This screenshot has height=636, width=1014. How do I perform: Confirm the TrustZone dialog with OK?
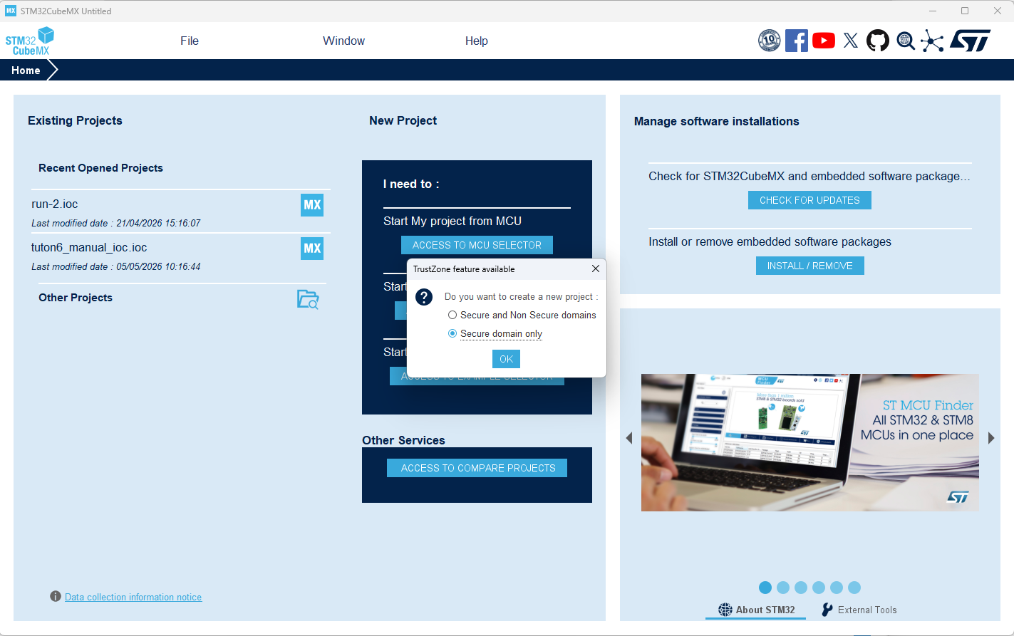point(507,359)
